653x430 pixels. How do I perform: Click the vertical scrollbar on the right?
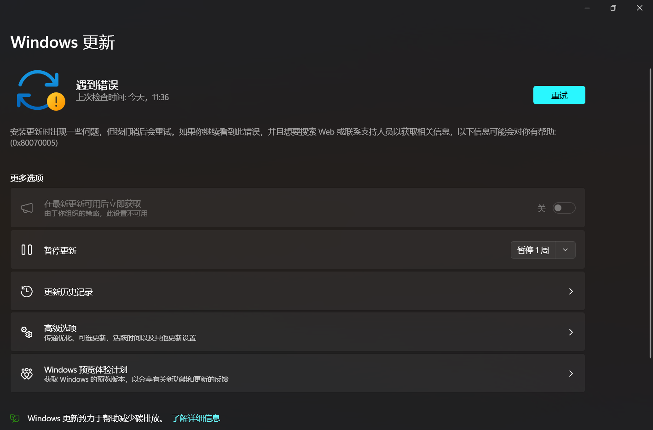pos(650,213)
